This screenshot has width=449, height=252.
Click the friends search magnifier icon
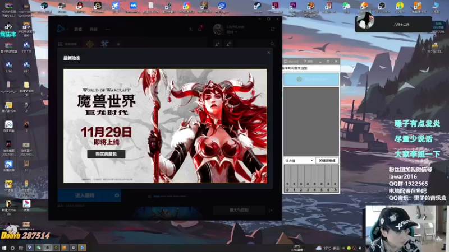(272, 44)
